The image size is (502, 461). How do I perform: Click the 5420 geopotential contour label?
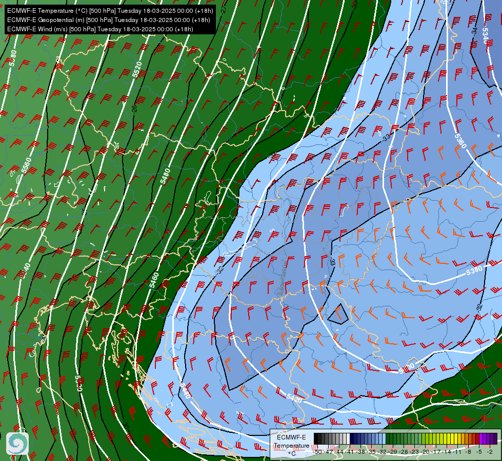click(294, 399)
